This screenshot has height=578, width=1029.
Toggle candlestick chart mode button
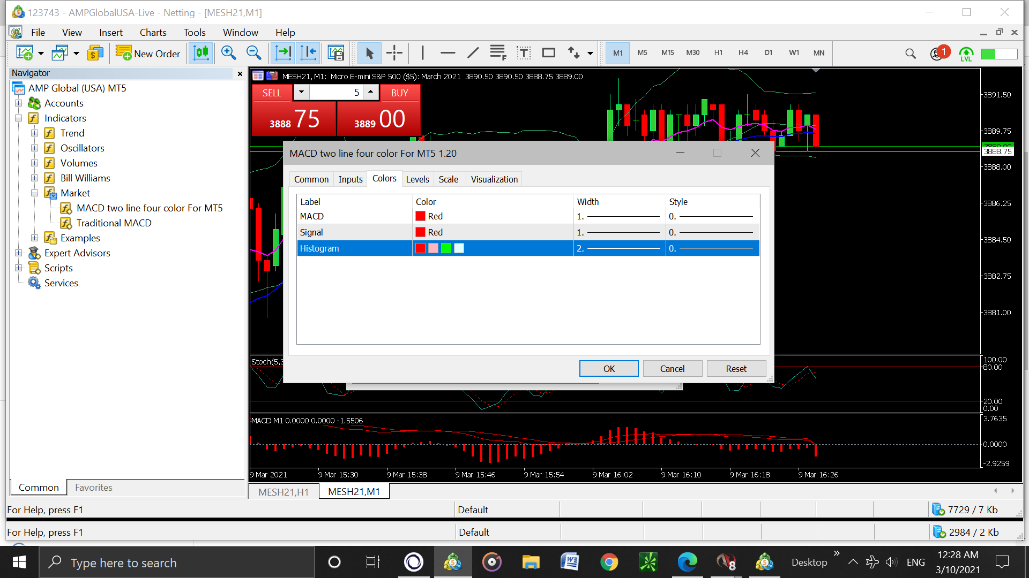pos(201,53)
